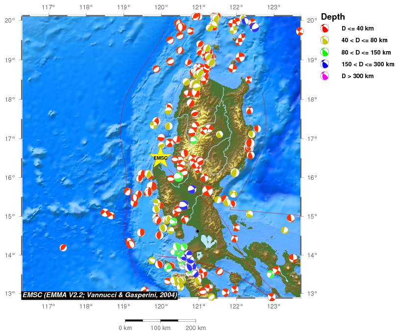Viewport: 399px width, 335px height.
Task: Click the blue 150 < D <= 300 km legend icon
Action: 324,64
